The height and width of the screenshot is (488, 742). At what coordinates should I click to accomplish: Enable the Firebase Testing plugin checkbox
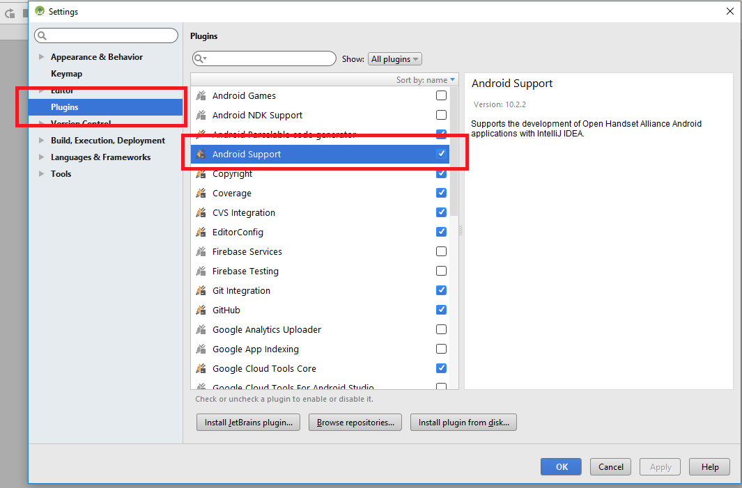pos(441,271)
